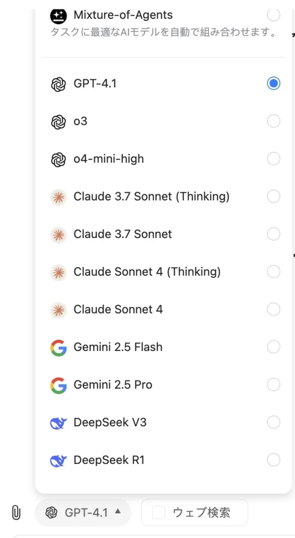Click the upward arrow on model selector

tap(118, 511)
